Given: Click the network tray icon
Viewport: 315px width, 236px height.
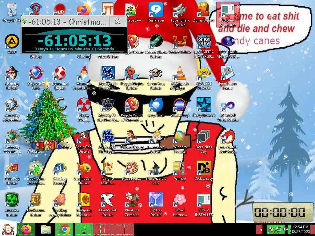Looking at the screenshot, I should [278, 229].
